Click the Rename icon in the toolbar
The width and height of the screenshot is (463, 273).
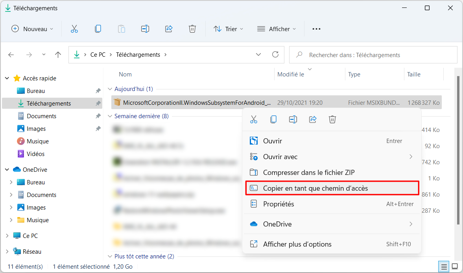click(145, 29)
